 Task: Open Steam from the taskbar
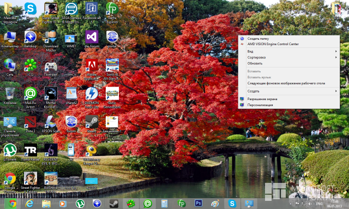pos(114,204)
